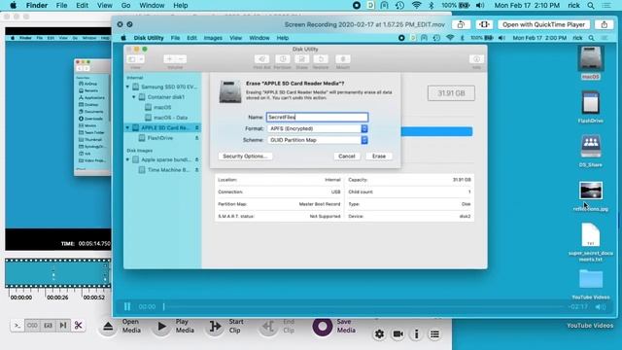Click the Info toolbar icon in Disk Utility

point(476,59)
